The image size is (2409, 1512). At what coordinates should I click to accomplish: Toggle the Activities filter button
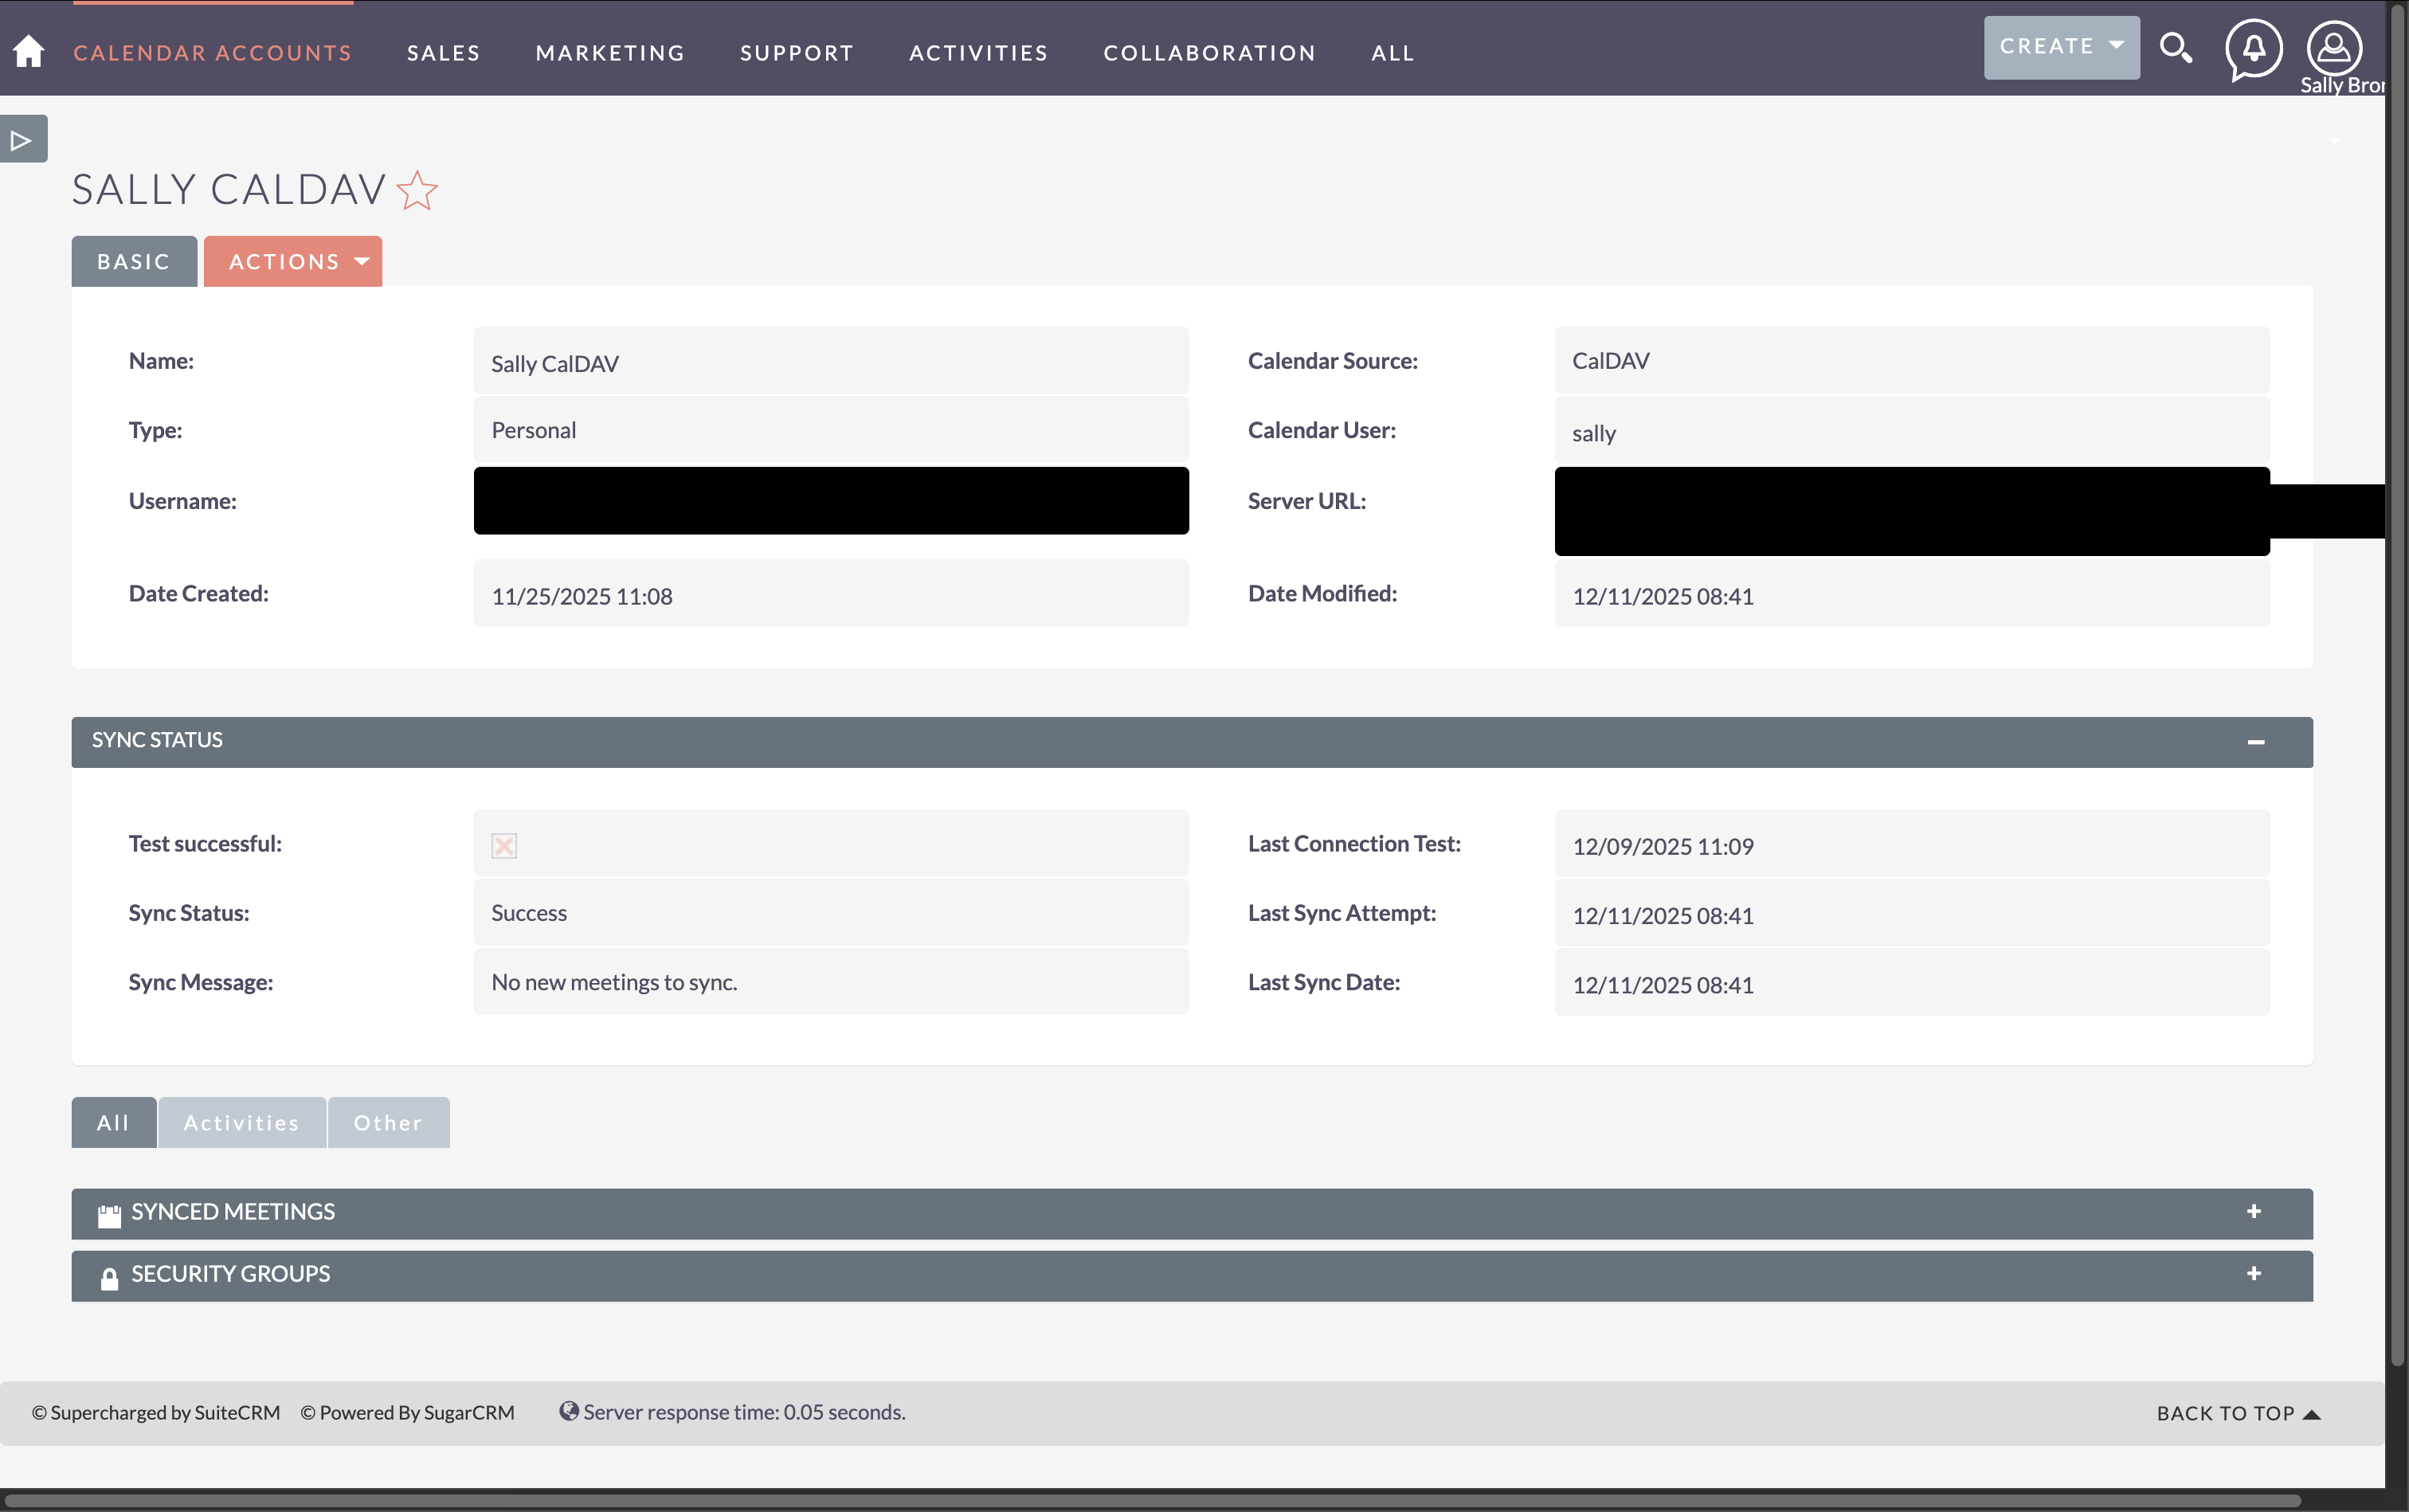(x=241, y=1122)
